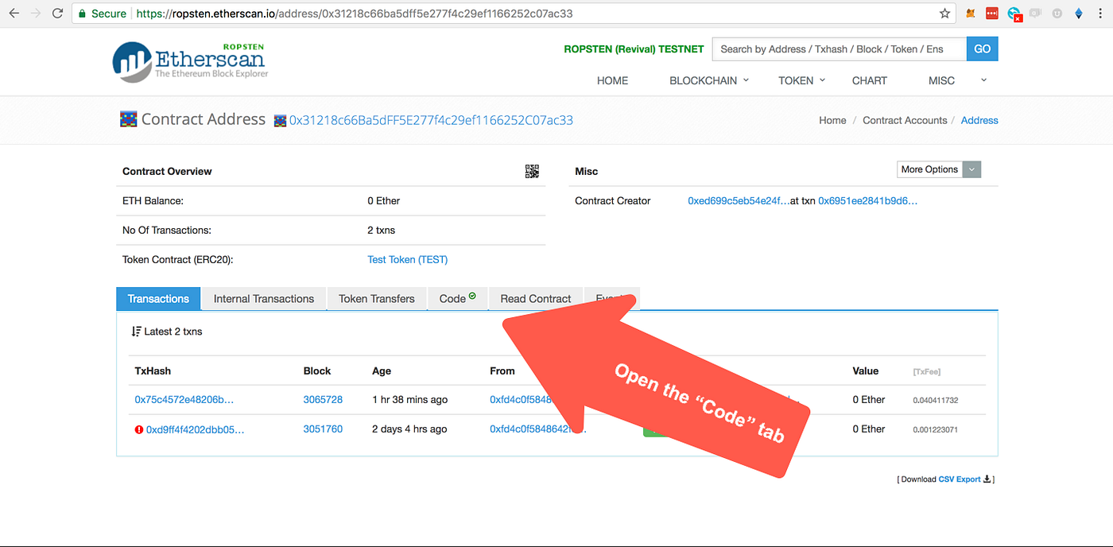Open block 3065728
Viewport: 1113px width, 547px height.
click(323, 400)
